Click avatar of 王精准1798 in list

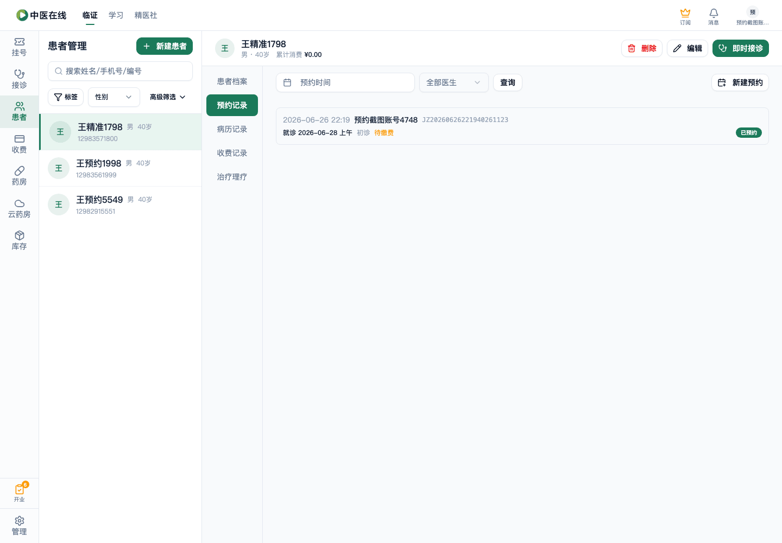60,132
